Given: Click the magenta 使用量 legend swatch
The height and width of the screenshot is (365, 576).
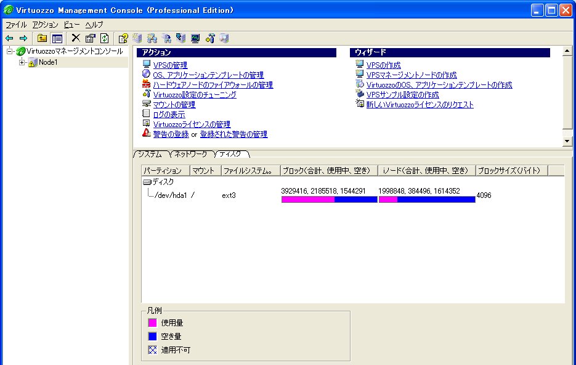Looking at the screenshot, I should [x=152, y=322].
